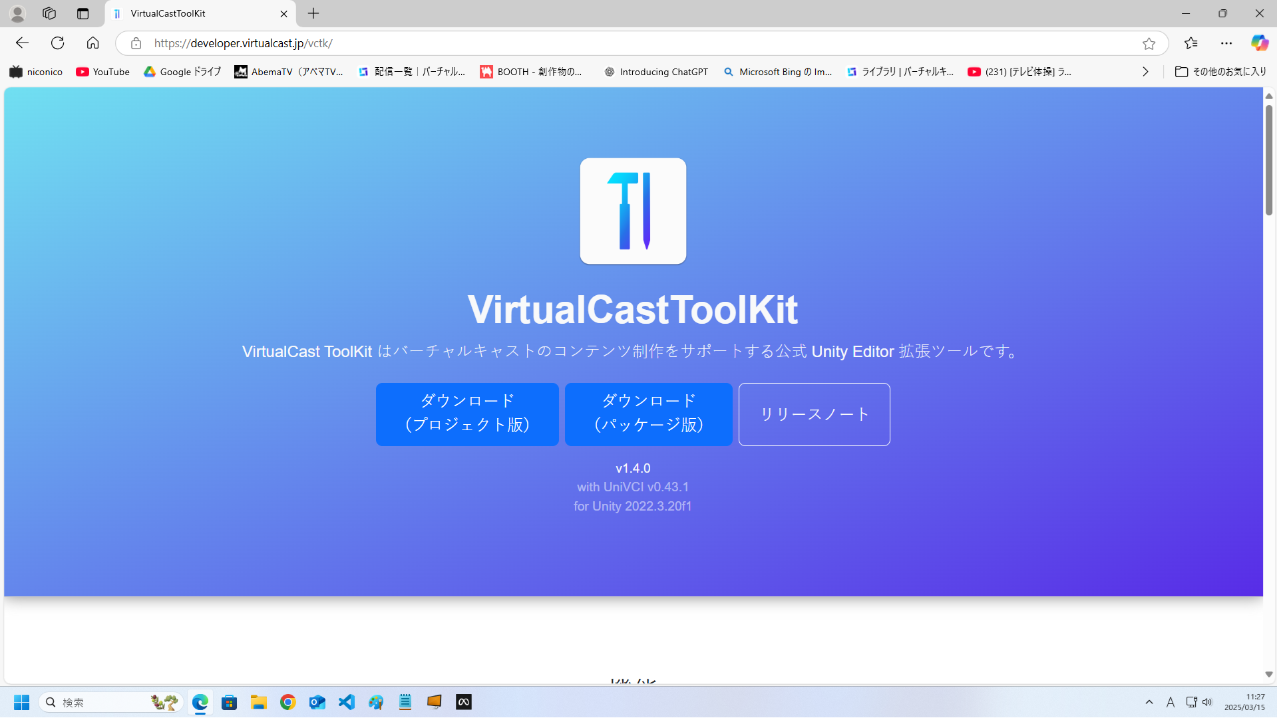Toggle the IME input mode indicator

1171,702
